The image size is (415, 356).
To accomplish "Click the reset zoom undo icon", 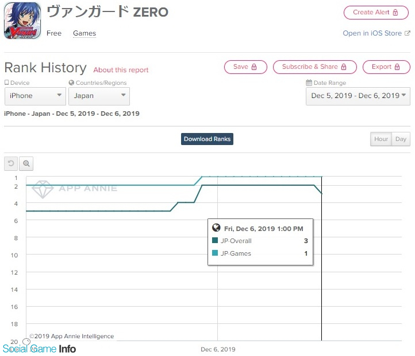I will (x=11, y=163).
